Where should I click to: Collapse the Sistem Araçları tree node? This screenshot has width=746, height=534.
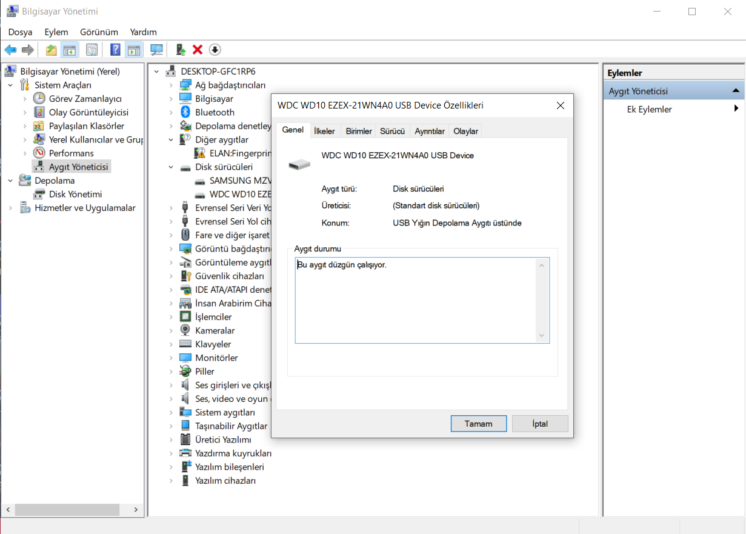pos(10,85)
